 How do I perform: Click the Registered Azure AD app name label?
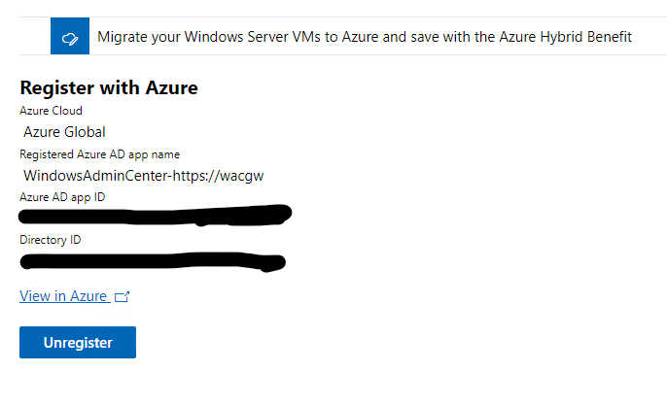pos(99,154)
